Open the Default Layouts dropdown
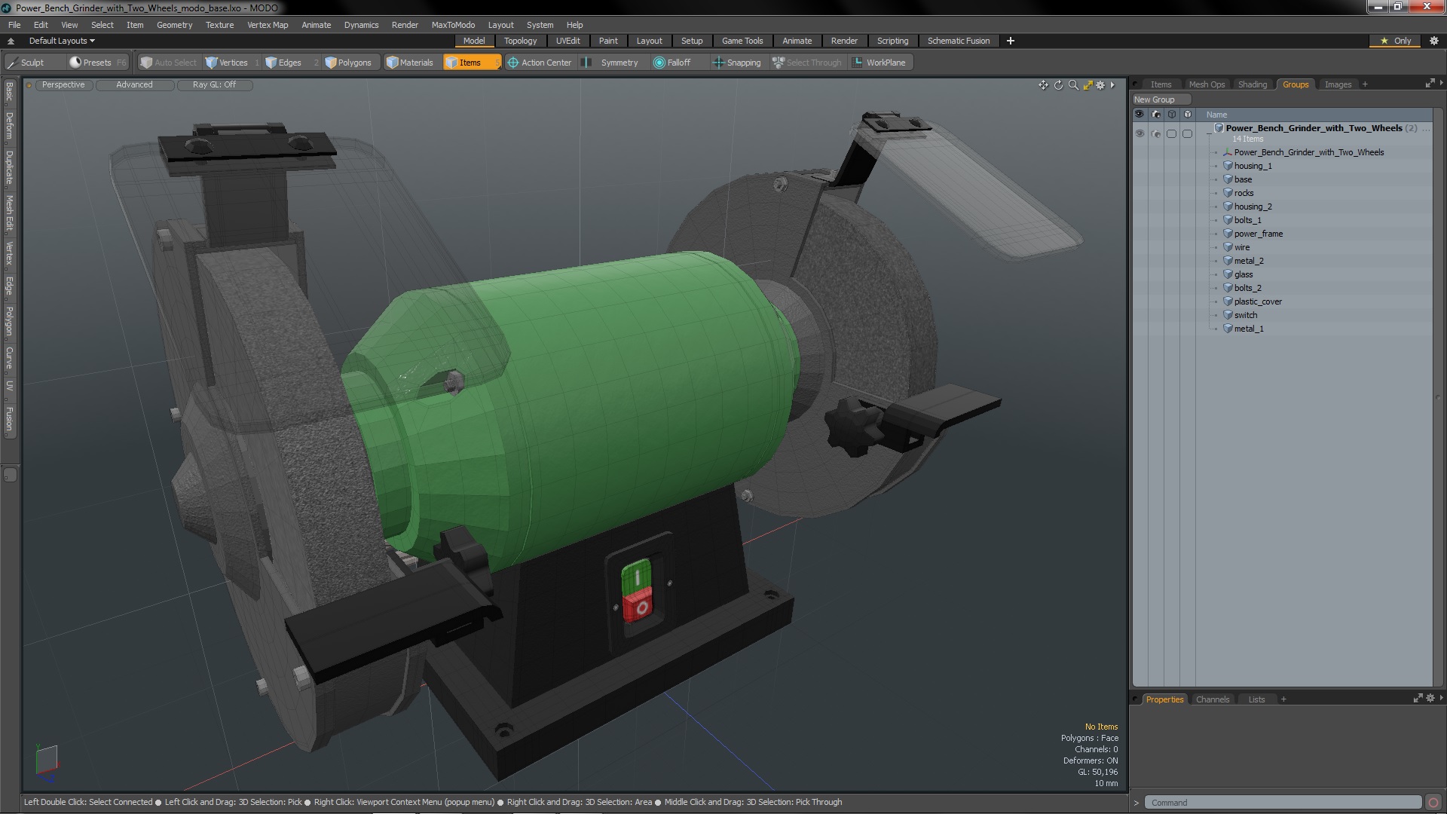The width and height of the screenshot is (1447, 814). pyautogui.click(x=62, y=41)
